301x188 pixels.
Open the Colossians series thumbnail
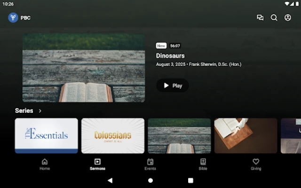tap(113, 135)
